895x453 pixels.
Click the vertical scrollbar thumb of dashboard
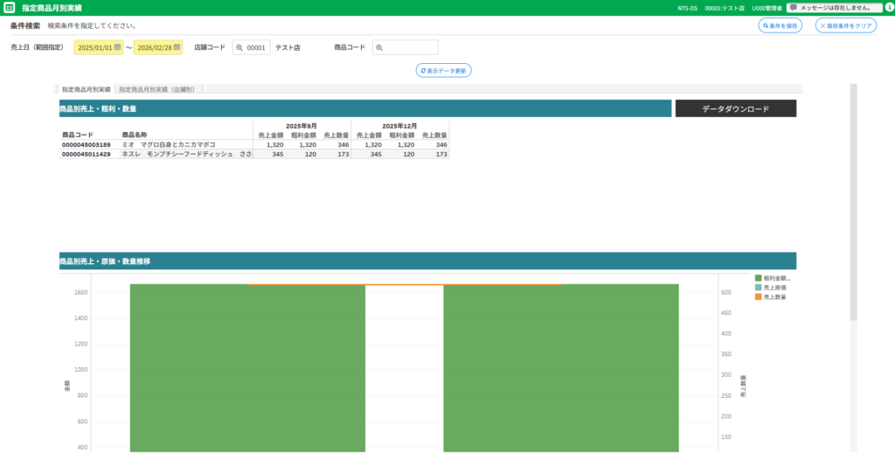[x=853, y=202]
